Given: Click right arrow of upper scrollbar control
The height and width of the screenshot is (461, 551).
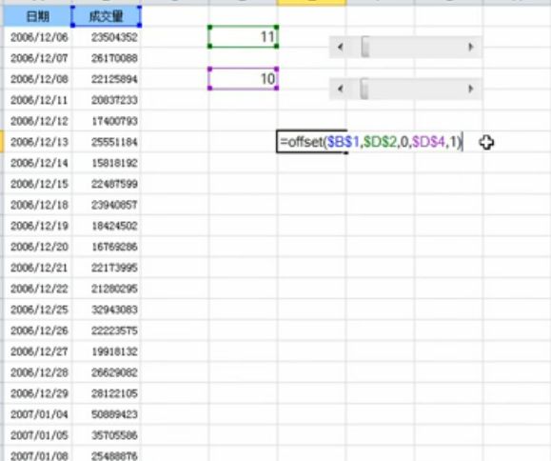Looking at the screenshot, I should point(471,47).
